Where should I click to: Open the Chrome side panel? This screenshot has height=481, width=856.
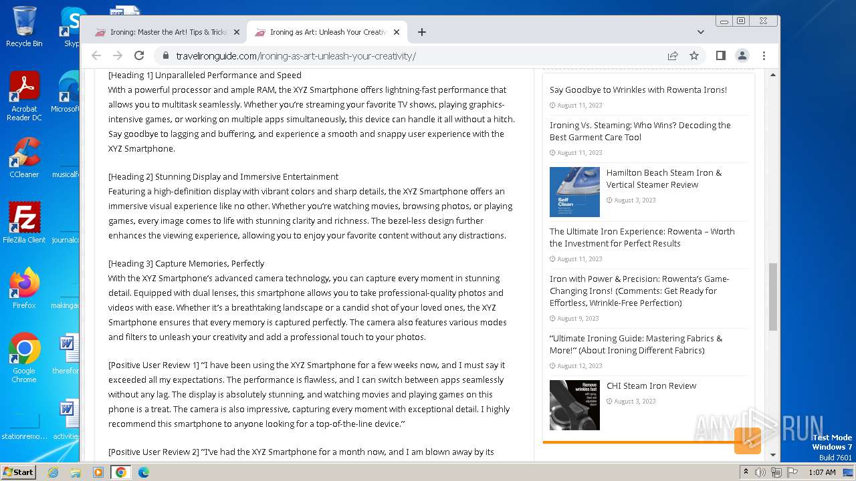[x=720, y=56]
